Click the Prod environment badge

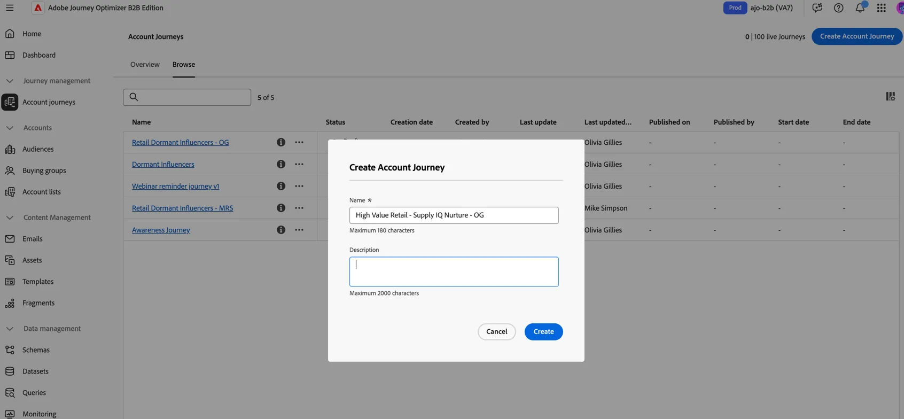(x=735, y=8)
